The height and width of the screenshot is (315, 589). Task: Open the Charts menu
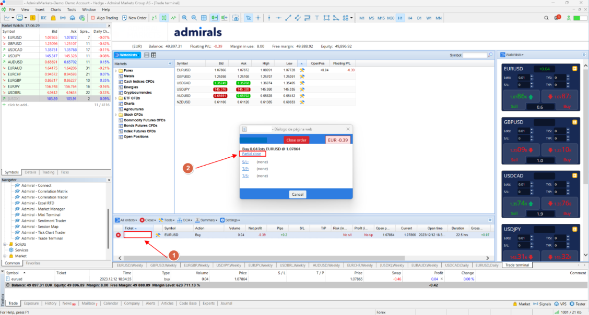[x=55, y=9]
